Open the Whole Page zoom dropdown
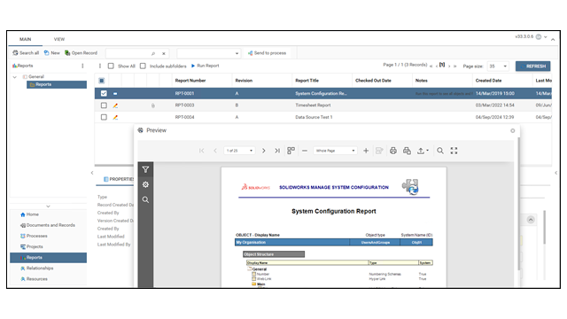This screenshot has height=319, width=567. point(335,151)
